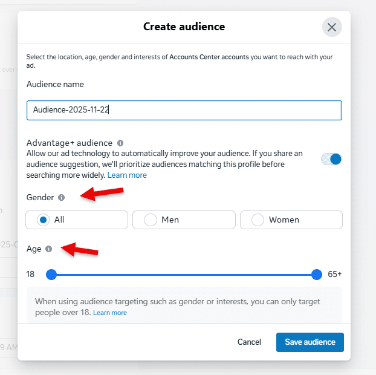Click the 65+ maximum age label
The image size is (376, 375).
(x=334, y=275)
